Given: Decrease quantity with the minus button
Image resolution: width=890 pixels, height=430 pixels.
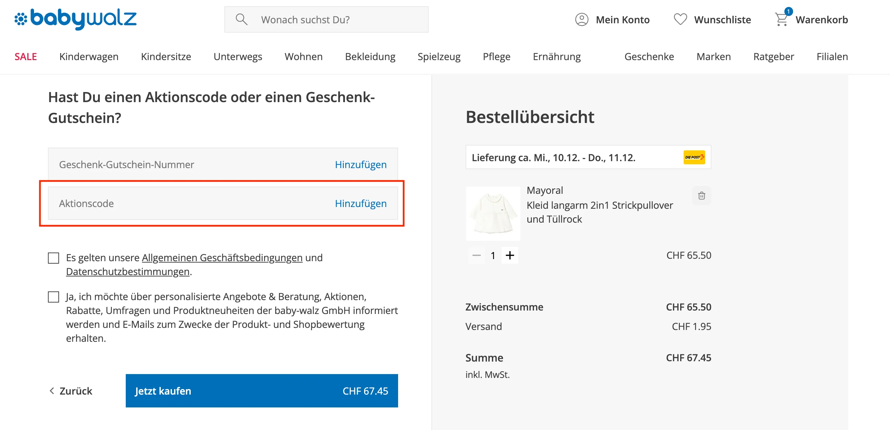Looking at the screenshot, I should 477,255.
